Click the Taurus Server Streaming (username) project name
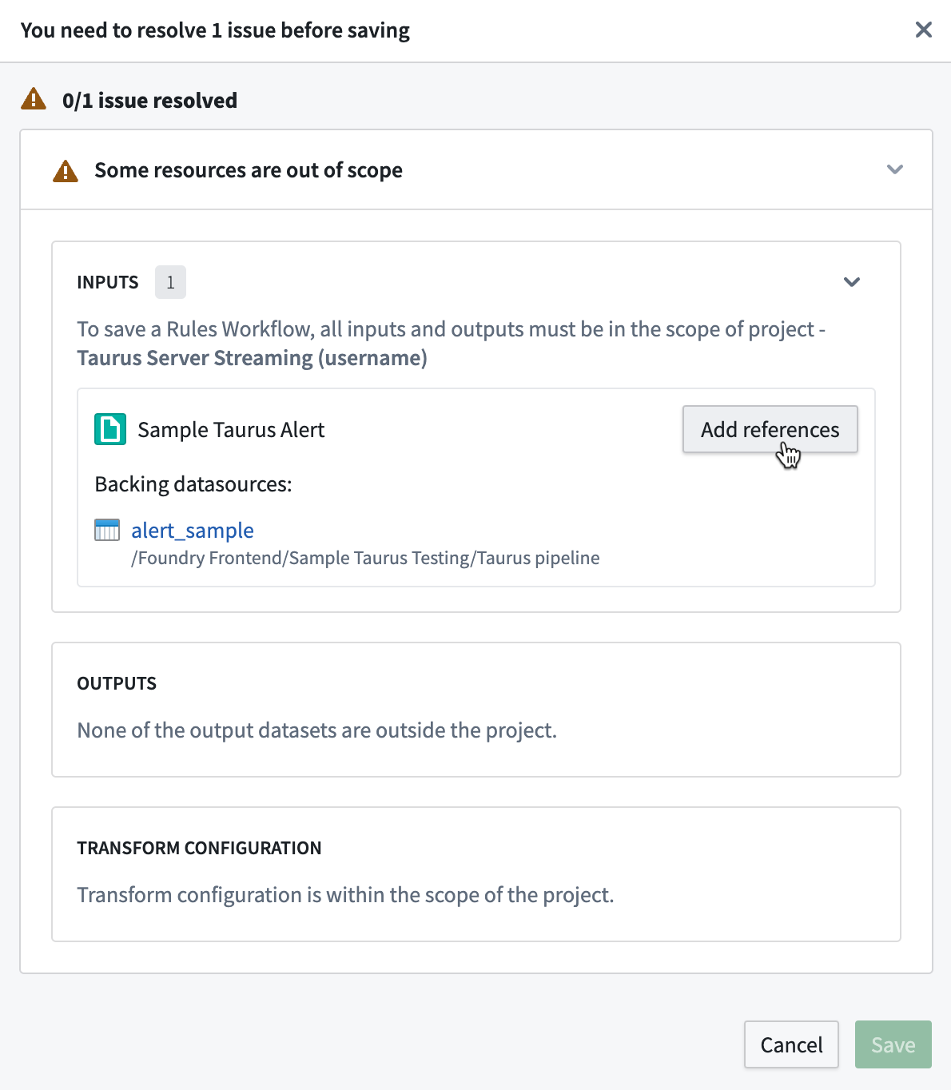The width and height of the screenshot is (951, 1090). 253,358
